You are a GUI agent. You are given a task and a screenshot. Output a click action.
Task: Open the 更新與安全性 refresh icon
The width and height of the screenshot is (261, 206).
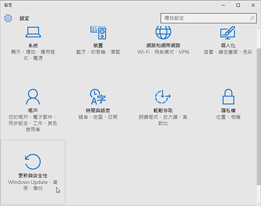coord(33,162)
